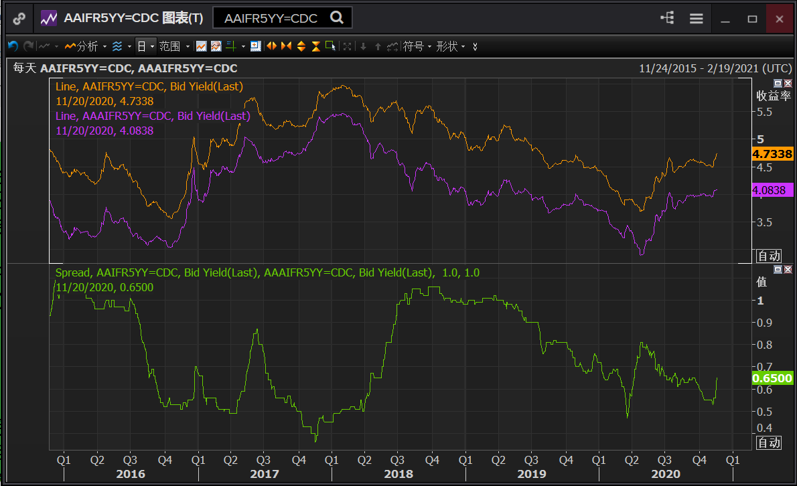Open dropdown arrow next to gray line icon
The height and width of the screenshot is (486, 797).
[x=56, y=47]
